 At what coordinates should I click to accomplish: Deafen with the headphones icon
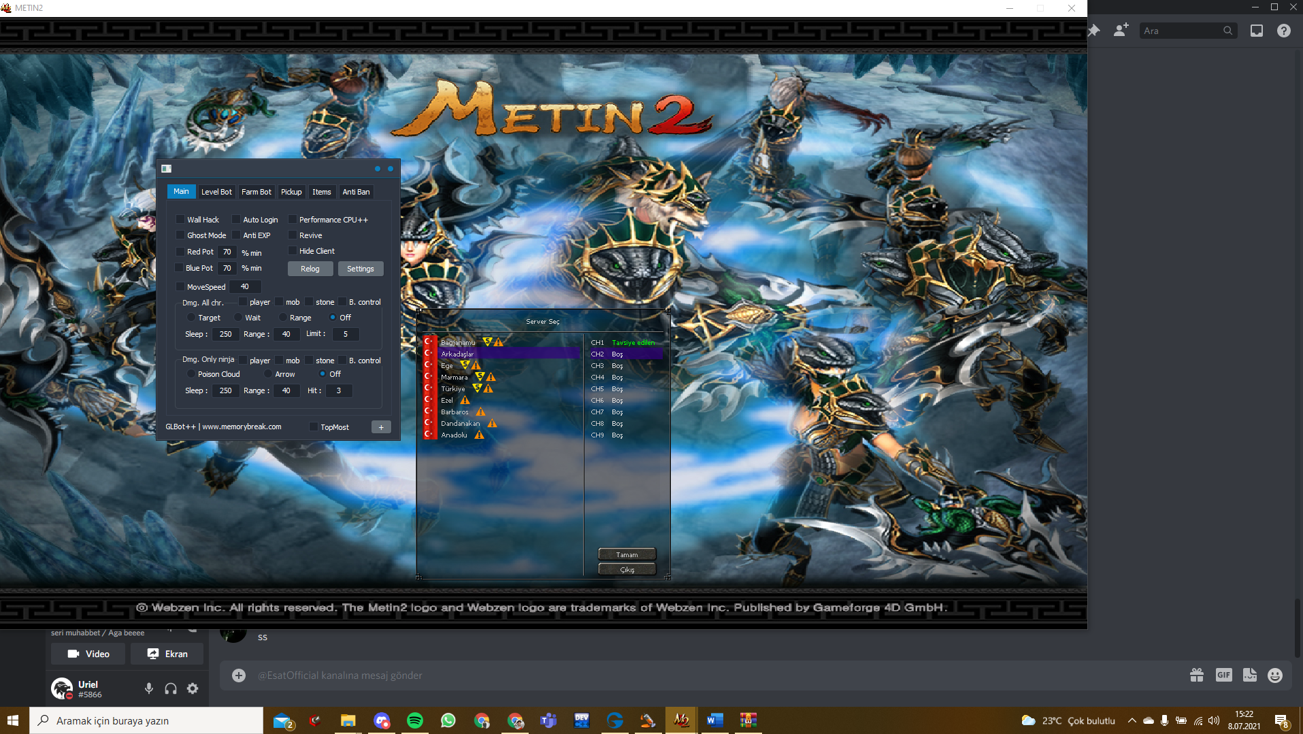[x=171, y=688]
